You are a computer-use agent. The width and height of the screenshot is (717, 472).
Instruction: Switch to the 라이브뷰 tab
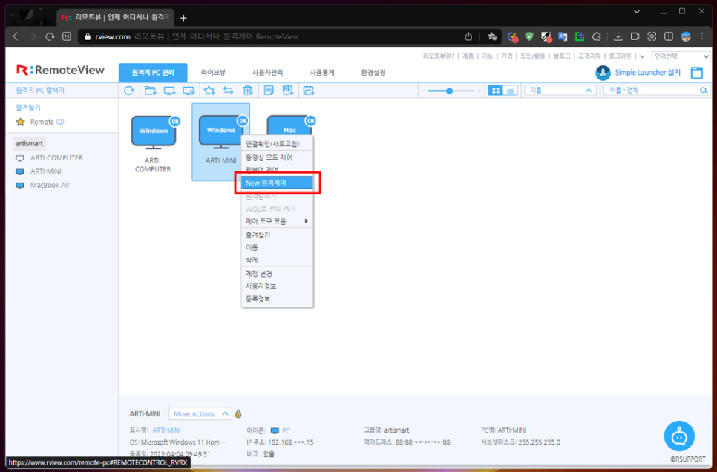pos(214,73)
